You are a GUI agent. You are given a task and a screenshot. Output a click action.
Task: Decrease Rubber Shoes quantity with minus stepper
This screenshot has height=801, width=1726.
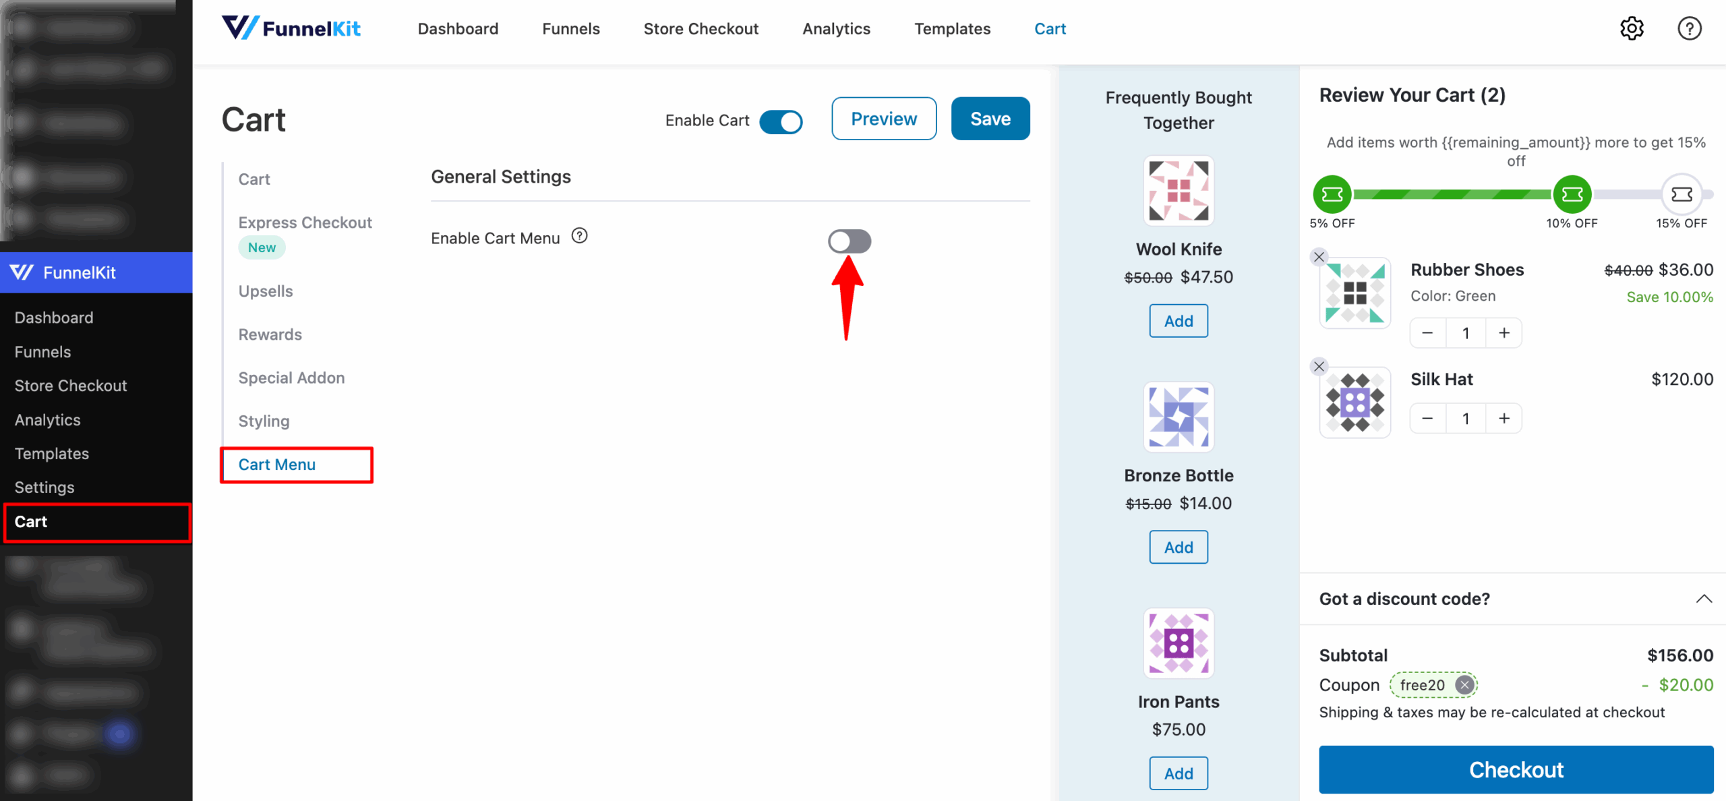(1427, 332)
